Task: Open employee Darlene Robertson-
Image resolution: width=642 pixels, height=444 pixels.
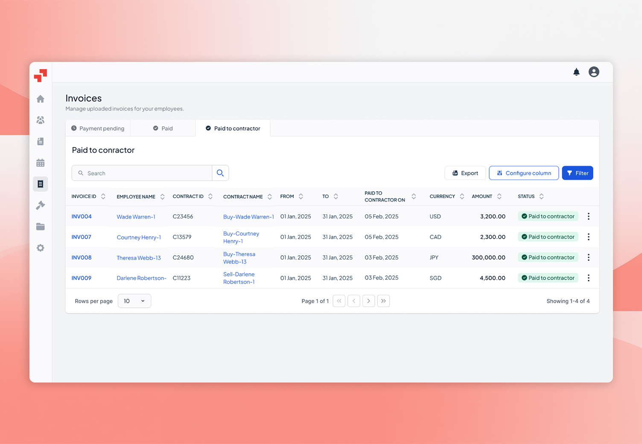Action: point(142,278)
